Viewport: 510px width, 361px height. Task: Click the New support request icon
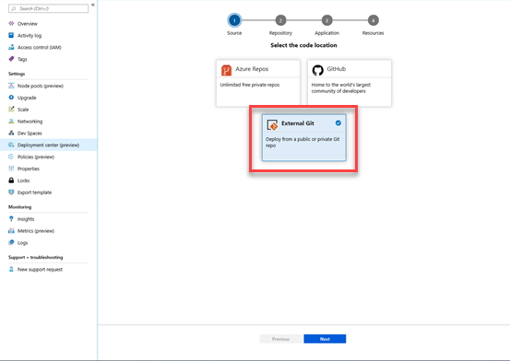point(11,269)
